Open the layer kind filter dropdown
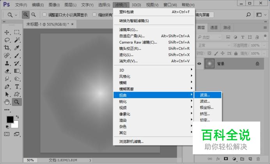270x164 pixels. [x=209, y=37]
